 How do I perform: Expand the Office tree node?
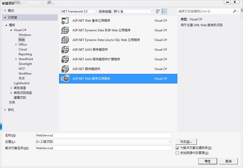[x=16, y=45]
